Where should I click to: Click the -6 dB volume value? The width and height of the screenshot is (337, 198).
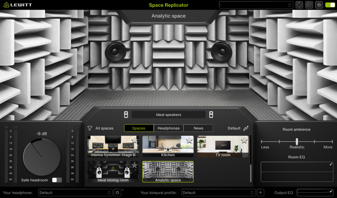(41, 133)
